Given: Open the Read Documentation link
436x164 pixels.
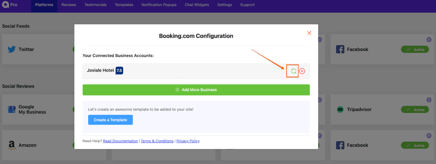Looking at the screenshot, I should point(120,141).
